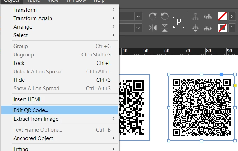Viewport: 238px width, 151px height.
Task: Click the left-middle handle of selected frame
Action: tap(169, 108)
